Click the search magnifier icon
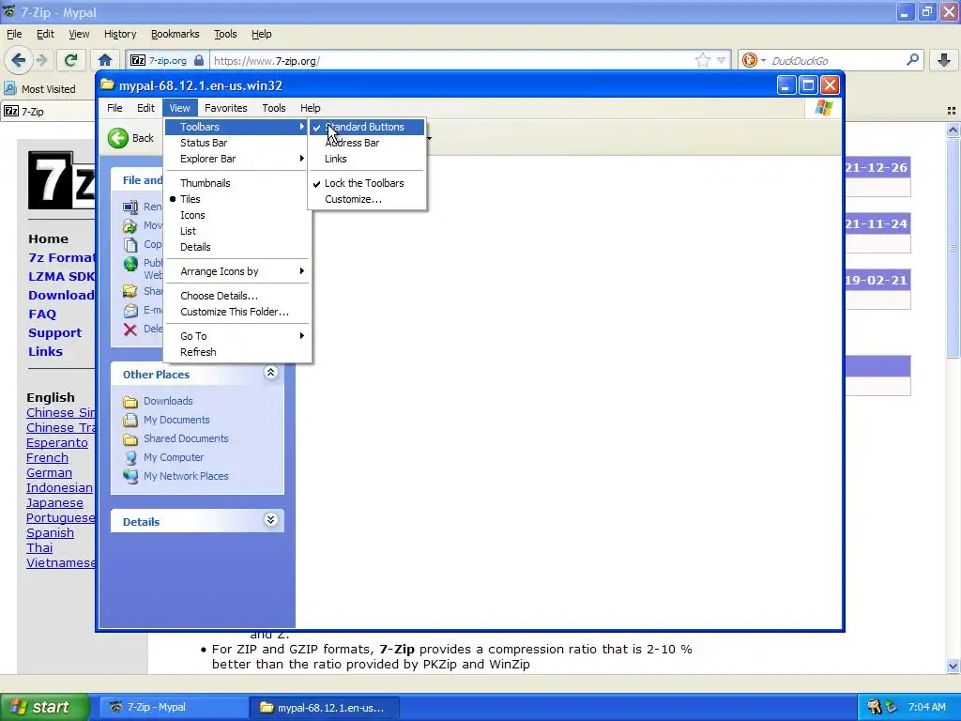 pyautogui.click(x=912, y=59)
